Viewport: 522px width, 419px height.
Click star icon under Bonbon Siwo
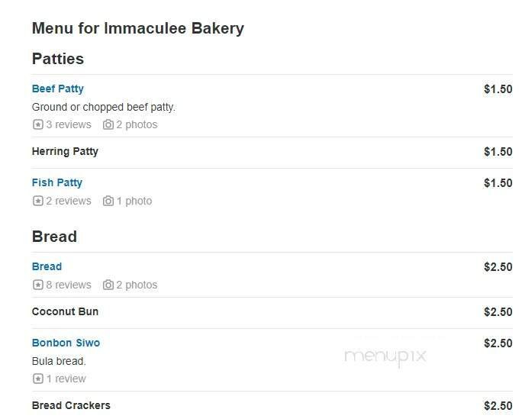tap(37, 379)
